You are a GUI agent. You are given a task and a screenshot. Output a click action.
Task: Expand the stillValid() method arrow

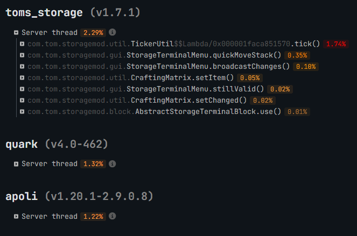(x=22, y=89)
